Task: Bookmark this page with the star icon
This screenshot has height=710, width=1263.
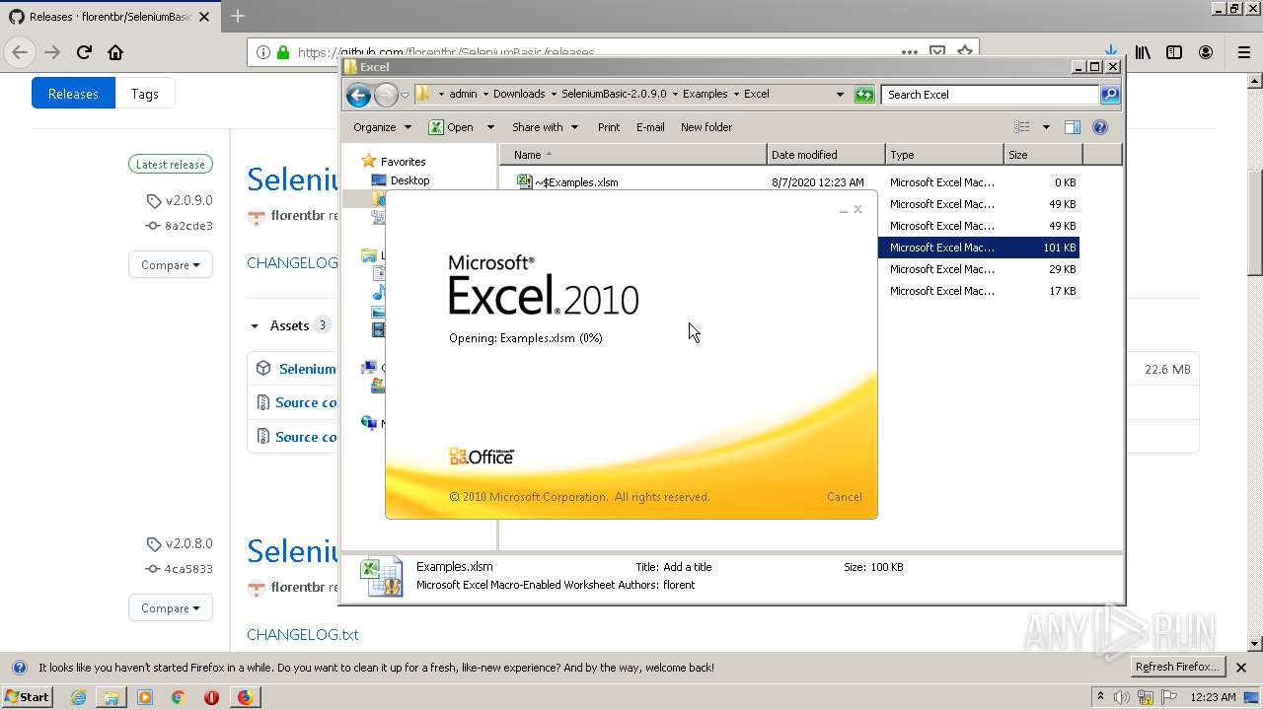Action: coord(965,51)
